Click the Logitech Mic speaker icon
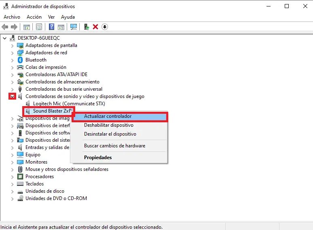313x230 pixels. point(28,104)
